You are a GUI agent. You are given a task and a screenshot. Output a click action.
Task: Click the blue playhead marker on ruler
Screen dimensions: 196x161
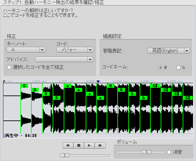pyautogui.click(x=98, y=81)
